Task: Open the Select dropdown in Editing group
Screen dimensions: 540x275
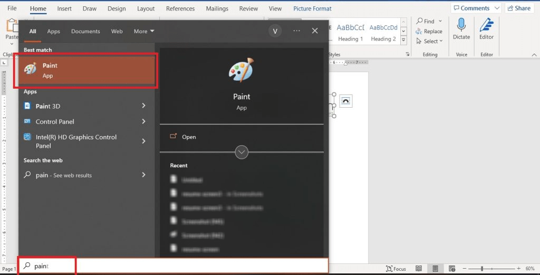Action: 429,41
